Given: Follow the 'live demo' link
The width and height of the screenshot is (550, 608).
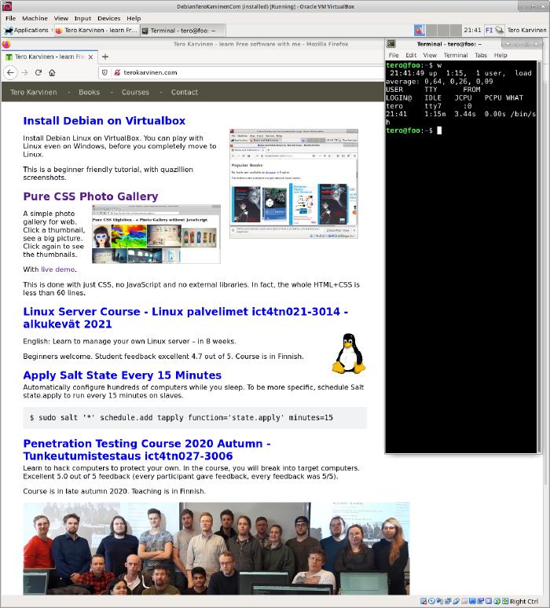Looking at the screenshot, I should click(x=58, y=269).
